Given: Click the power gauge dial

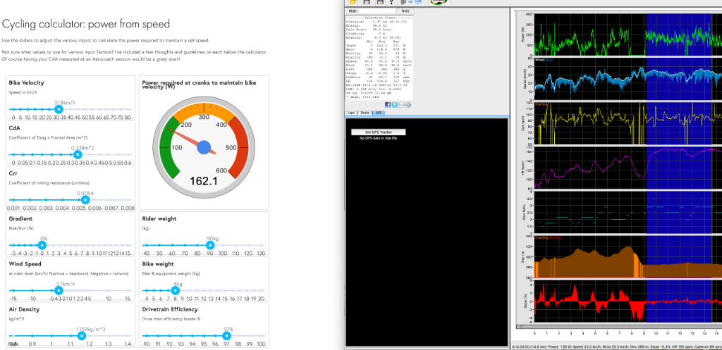Looking at the screenshot, I should pos(204,147).
